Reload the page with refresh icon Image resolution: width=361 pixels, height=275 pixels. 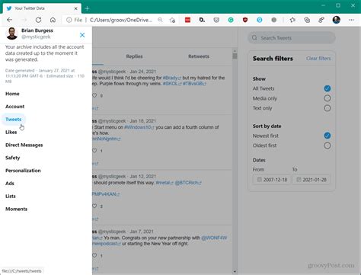point(38,20)
